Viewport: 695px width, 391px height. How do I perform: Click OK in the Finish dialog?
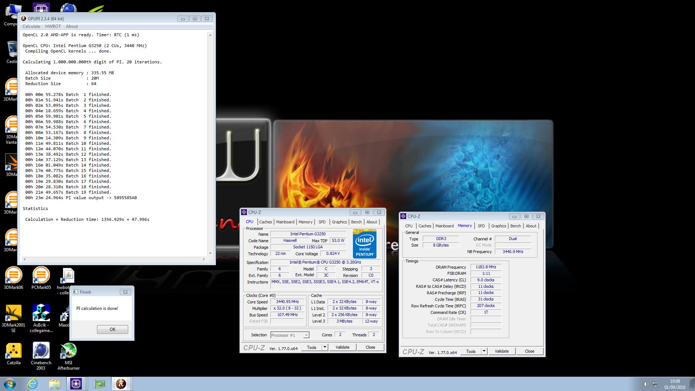pyautogui.click(x=113, y=329)
